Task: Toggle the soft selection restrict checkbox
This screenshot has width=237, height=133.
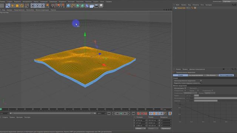Action: (x=212, y=91)
